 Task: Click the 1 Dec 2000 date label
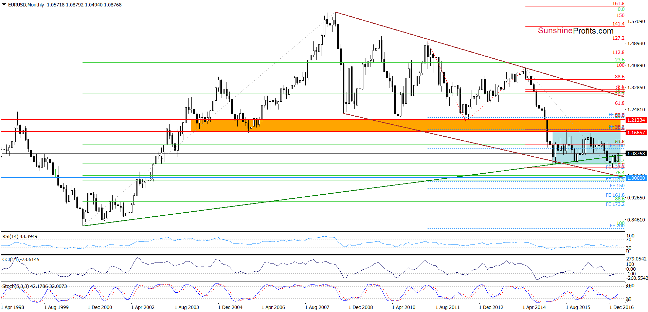click(100, 307)
